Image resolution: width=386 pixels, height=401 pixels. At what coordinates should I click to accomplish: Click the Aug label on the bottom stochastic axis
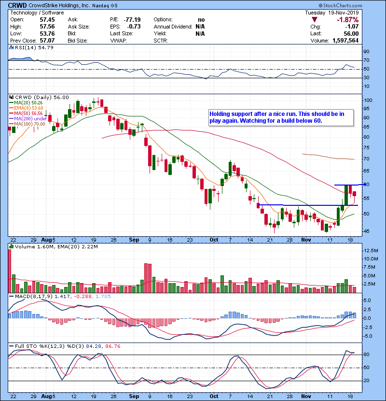coord(46,396)
